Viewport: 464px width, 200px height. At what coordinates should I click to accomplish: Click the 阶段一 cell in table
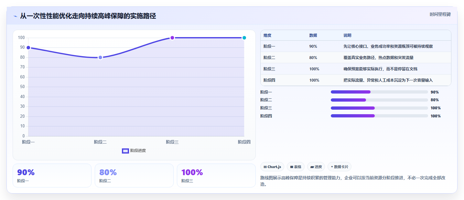coord(269,46)
